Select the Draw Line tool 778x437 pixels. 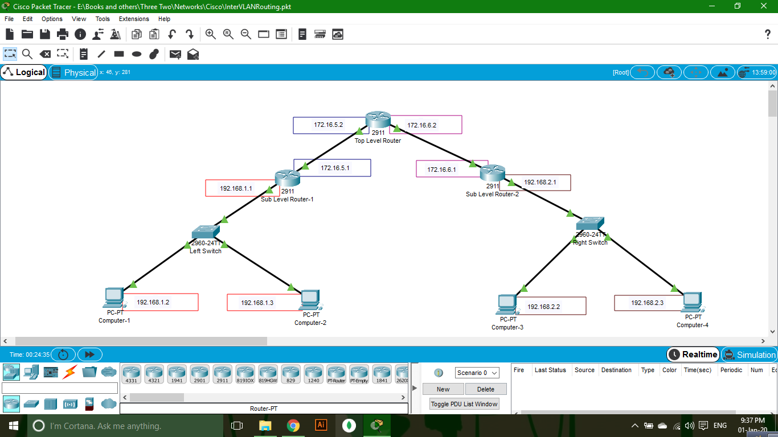click(101, 54)
